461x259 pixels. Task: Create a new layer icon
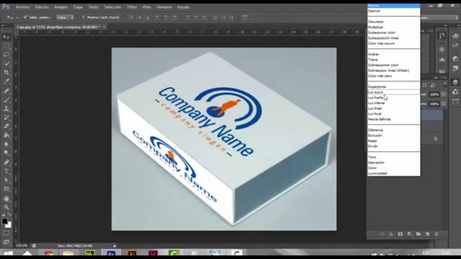click(x=428, y=234)
